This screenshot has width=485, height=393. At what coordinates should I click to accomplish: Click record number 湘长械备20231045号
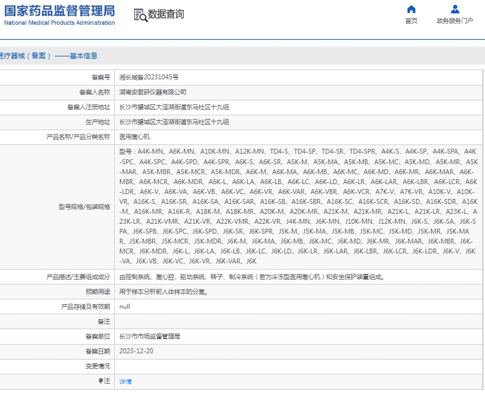(149, 77)
